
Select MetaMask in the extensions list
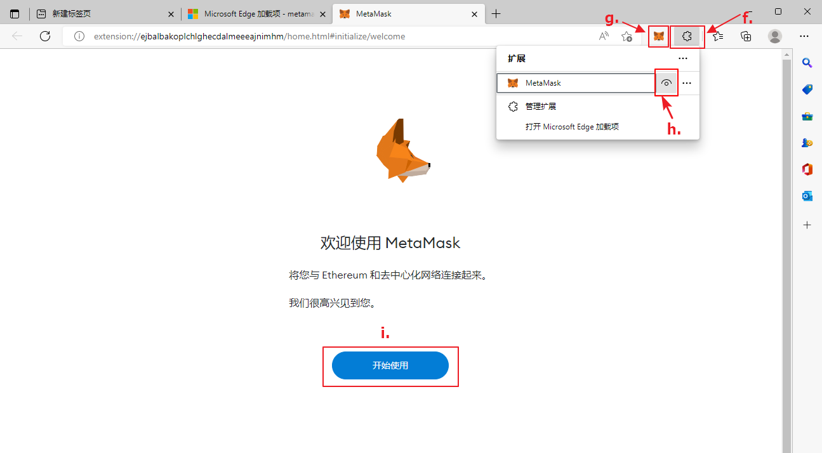pos(576,83)
